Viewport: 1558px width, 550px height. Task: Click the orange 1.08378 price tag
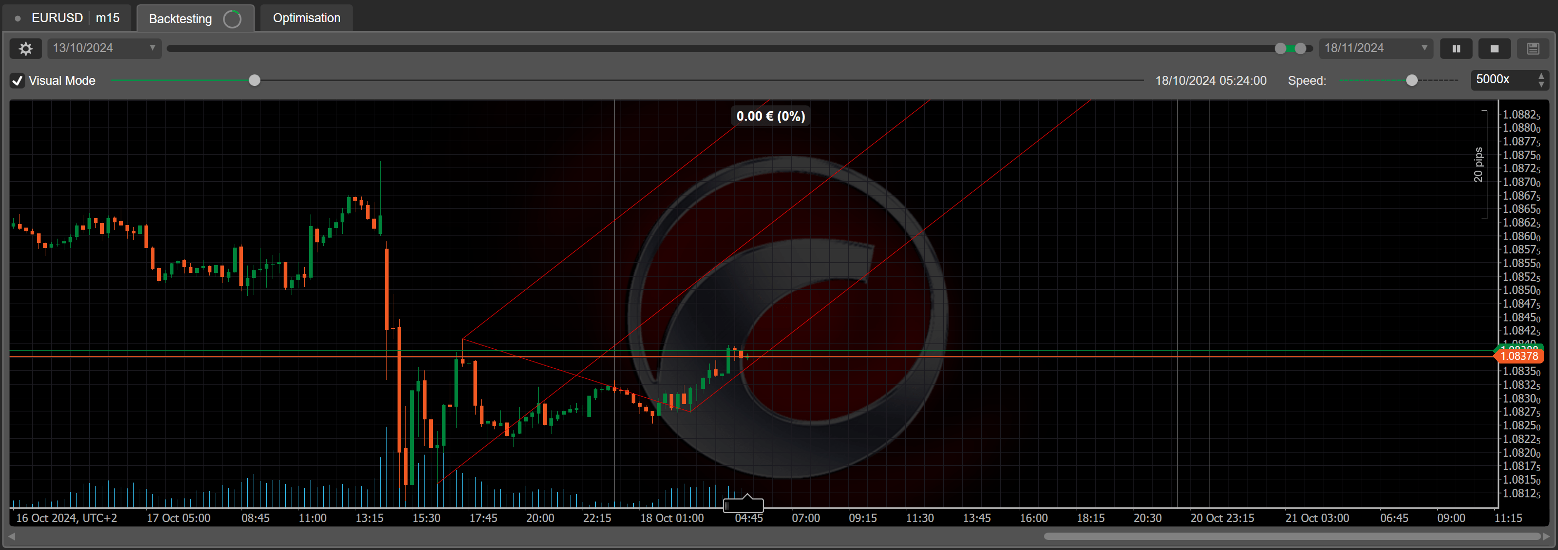coord(1518,356)
